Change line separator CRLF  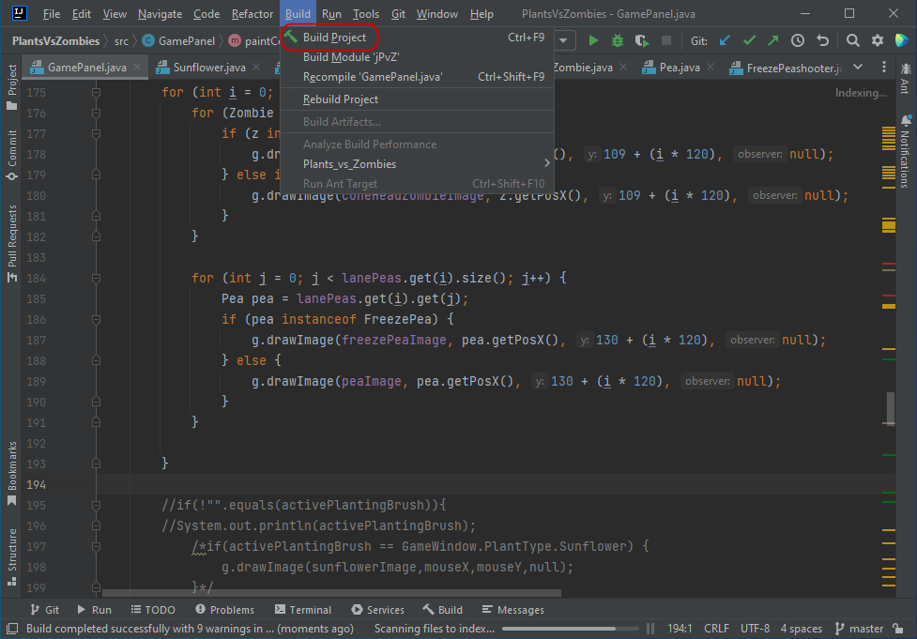(x=716, y=629)
